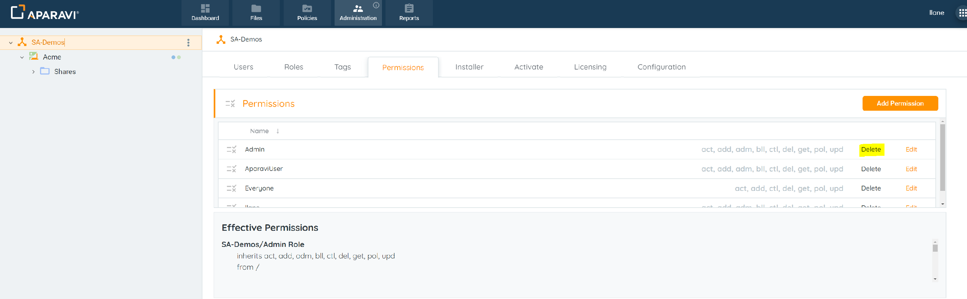Open the Policies icon in navigation
This screenshot has width=967, height=299.
tap(307, 9)
